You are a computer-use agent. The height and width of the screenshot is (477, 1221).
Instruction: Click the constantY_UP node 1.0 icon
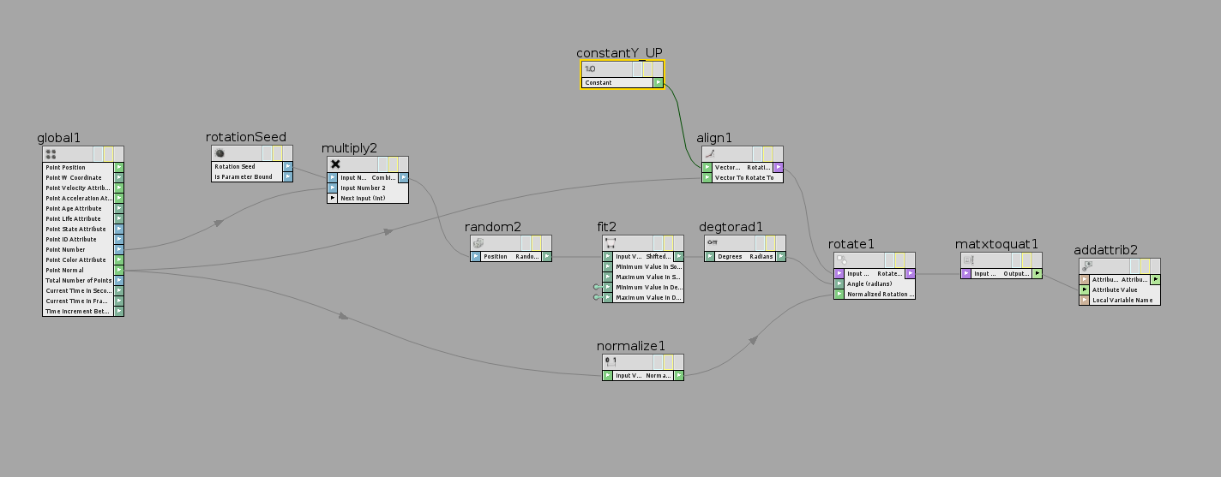(x=590, y=69)
